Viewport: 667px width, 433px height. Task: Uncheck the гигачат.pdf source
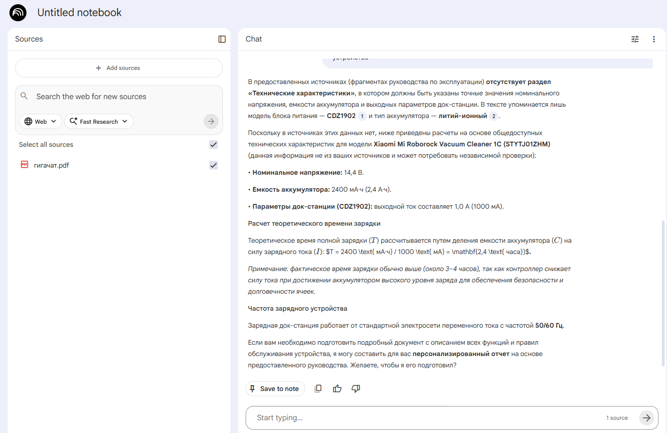point(214,165)
